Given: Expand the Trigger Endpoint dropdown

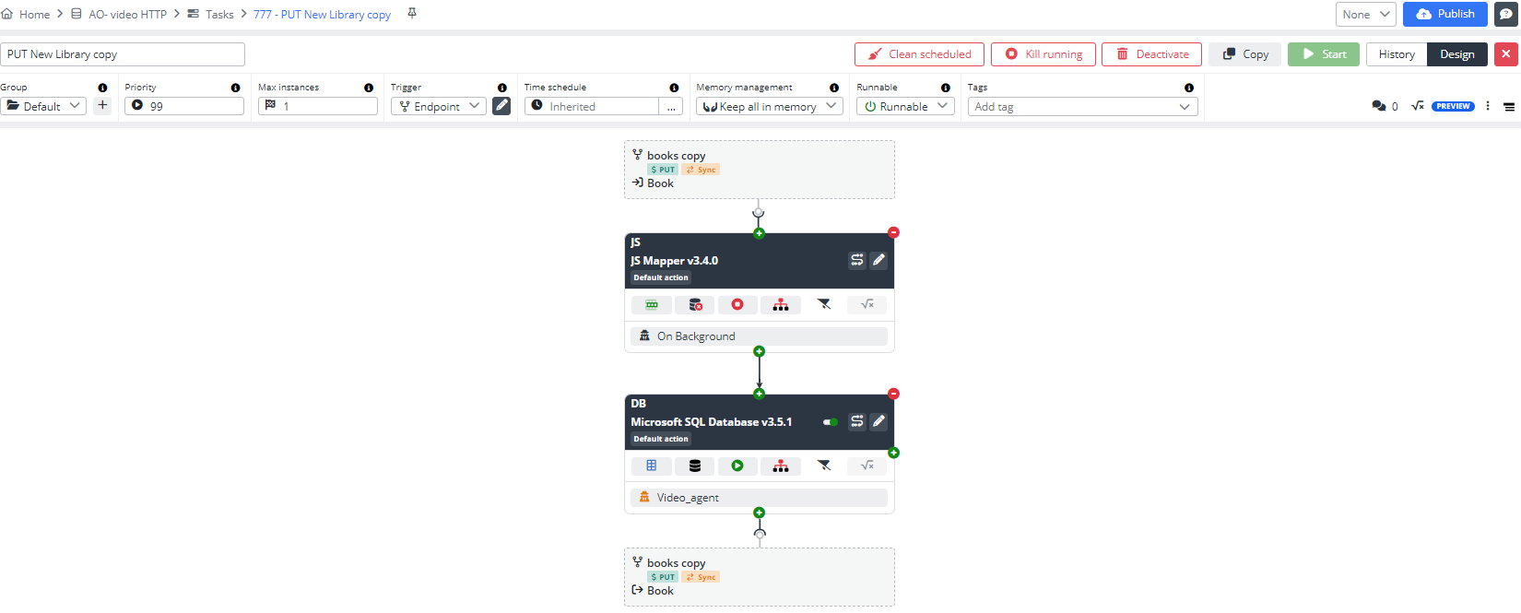Looking at the screenshot, I should [x=439, y=106].
